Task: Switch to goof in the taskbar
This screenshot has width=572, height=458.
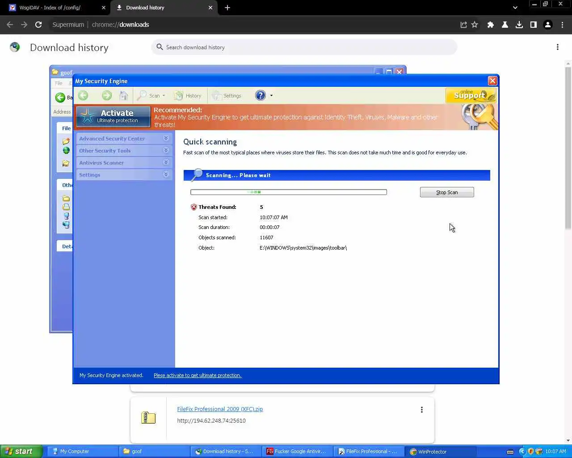Action: (x=154, y=451)
